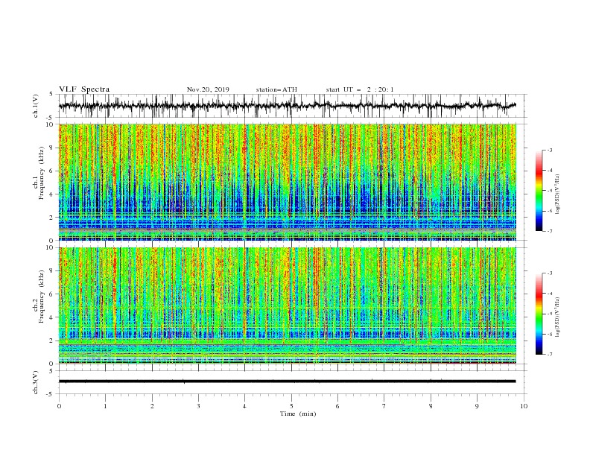Click the "0" tick on time axis
The width and height of the screenshot is (590, 456).
59,406
